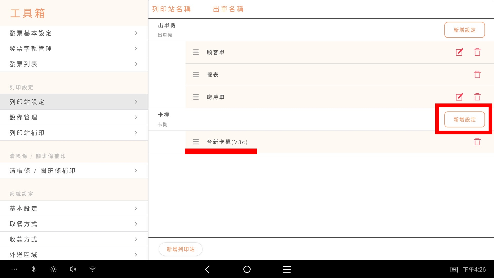Image resolution: width=494 pixels, height=278 pixels.
Task: Click the 新增列印站 button
Action: click(x=180, y=249)
